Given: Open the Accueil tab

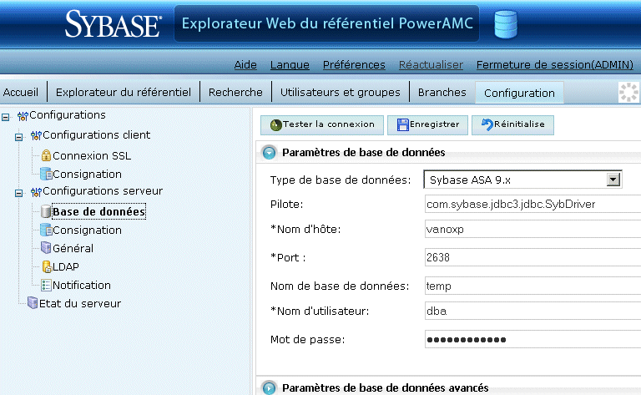Looking at the screenshot, I should (21, 93).
